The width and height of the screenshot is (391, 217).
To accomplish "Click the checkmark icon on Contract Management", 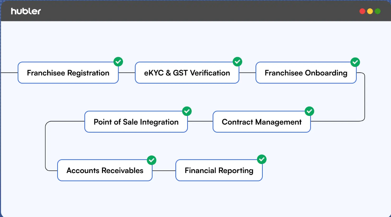I will (310, 111).
